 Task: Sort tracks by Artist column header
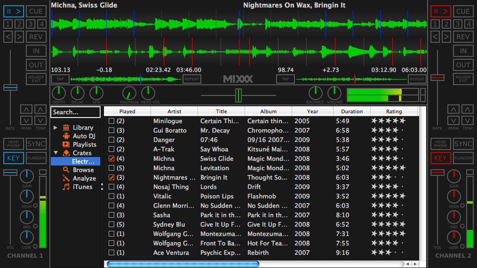[x=174, y=111]
